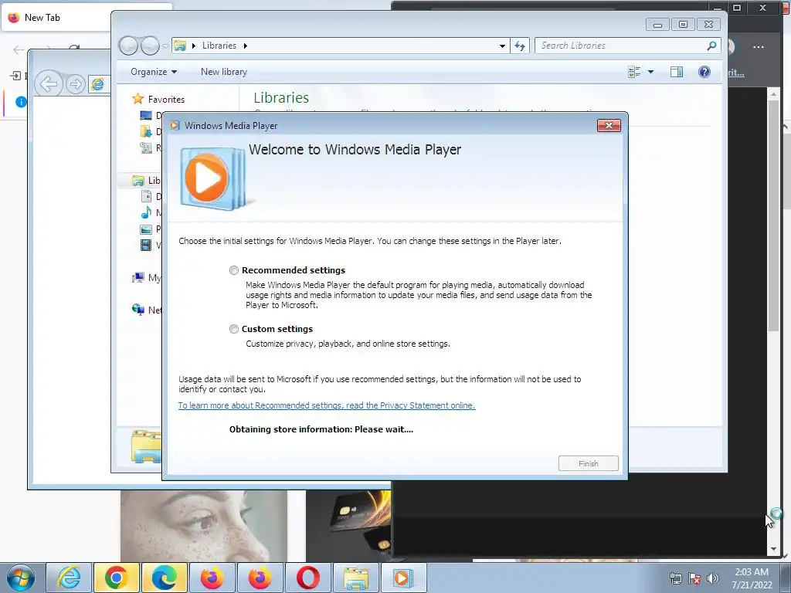This screenshot has width=791, height=593.
Task: Open the Organize menu in Libraries window
Action: (154, 72)
